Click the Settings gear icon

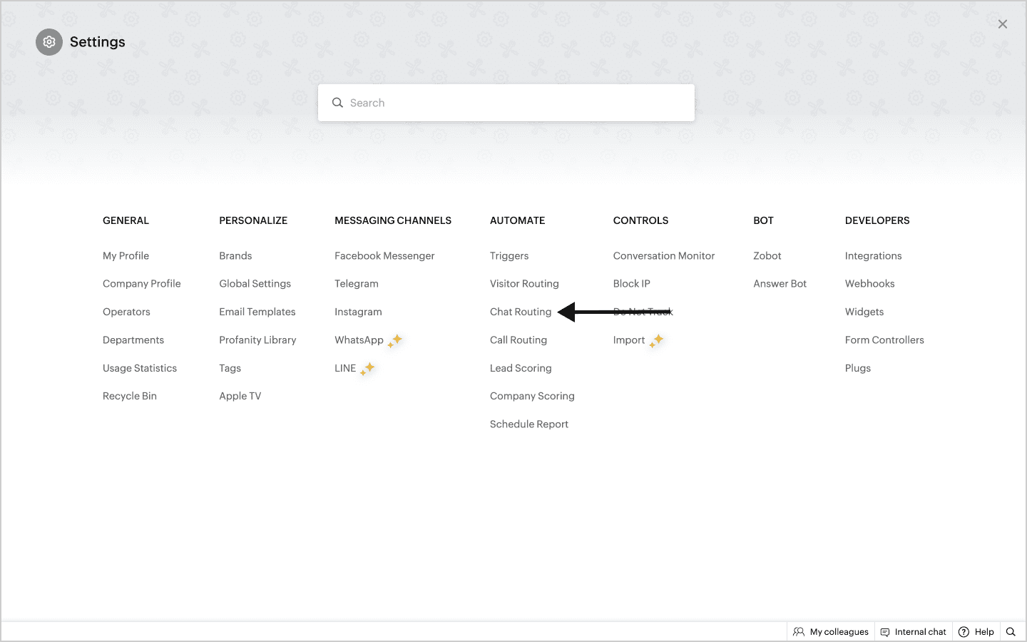49,42
